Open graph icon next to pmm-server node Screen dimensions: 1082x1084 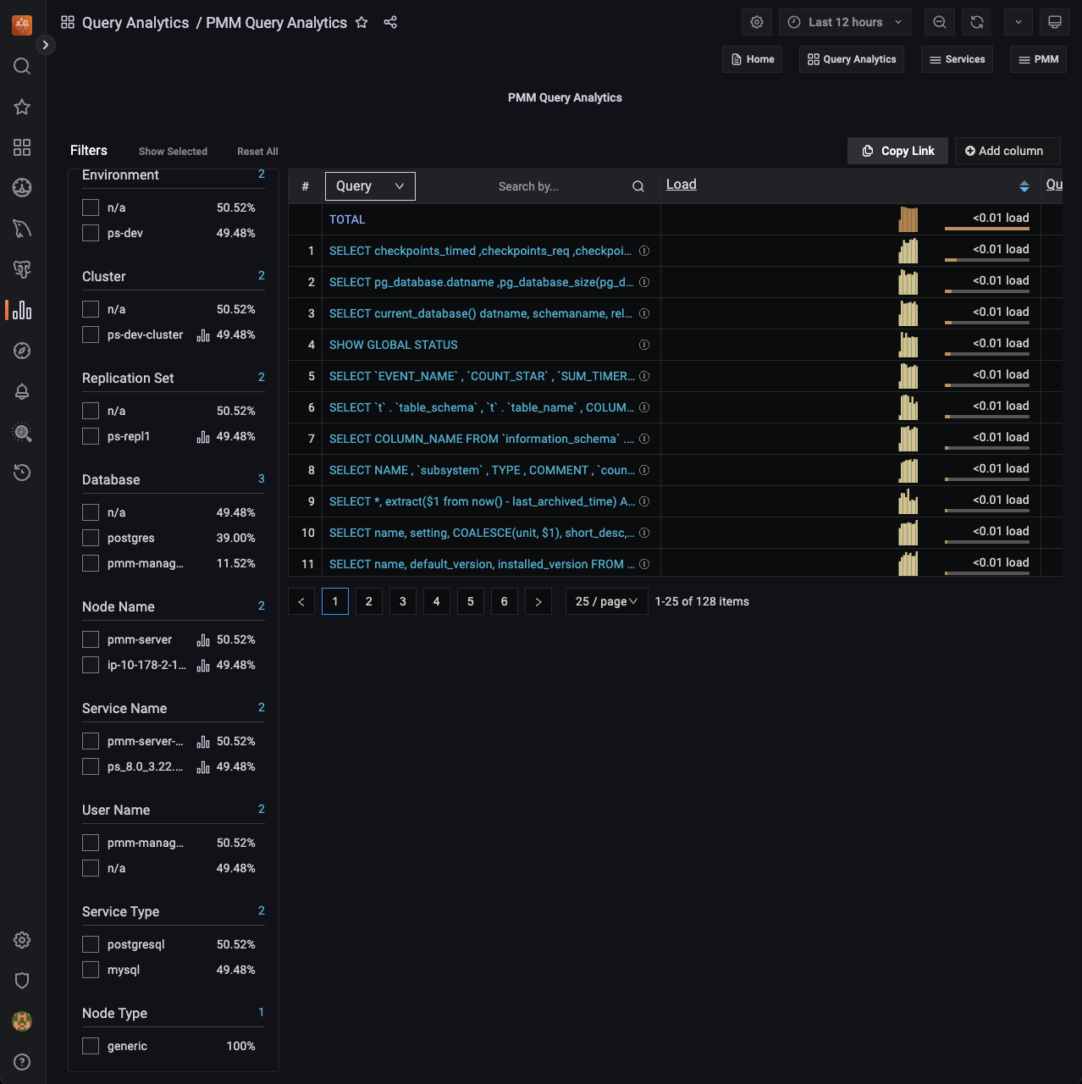(x=203, y=640)
